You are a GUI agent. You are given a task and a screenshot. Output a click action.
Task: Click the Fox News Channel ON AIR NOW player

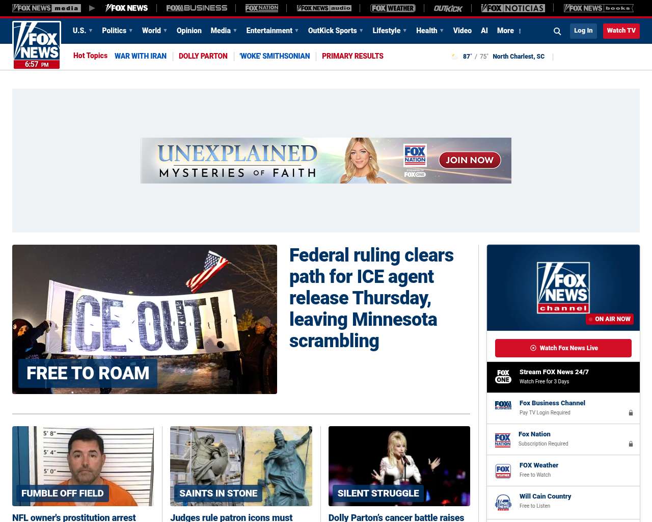563,288
